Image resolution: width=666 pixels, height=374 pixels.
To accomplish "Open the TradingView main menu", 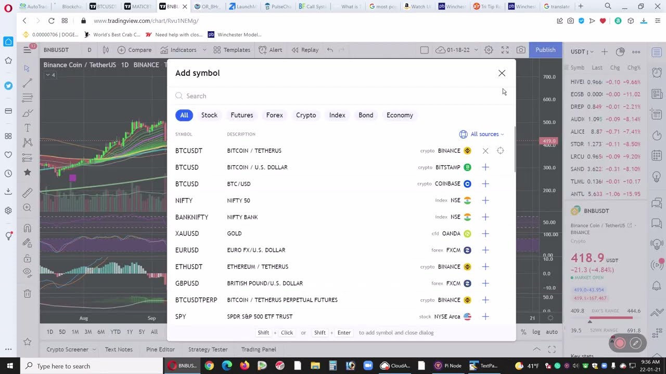I will coord(27,50).
